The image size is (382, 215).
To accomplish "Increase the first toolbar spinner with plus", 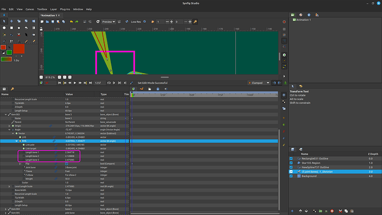I will (x=172, y=22).
